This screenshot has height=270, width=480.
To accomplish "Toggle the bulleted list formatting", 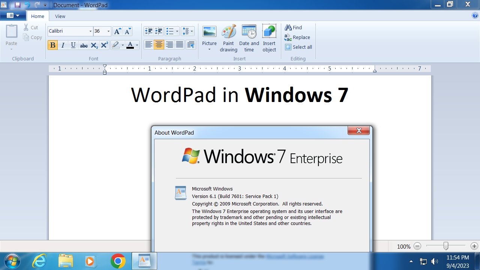I will (x=169, y=31).
